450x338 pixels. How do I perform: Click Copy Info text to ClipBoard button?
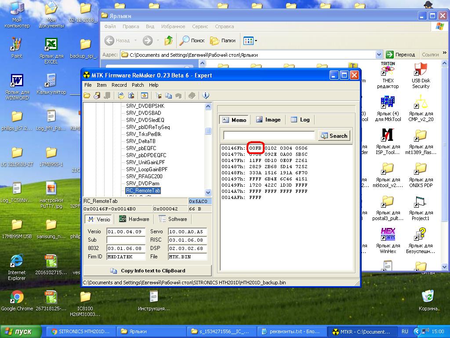click(147, 271)
